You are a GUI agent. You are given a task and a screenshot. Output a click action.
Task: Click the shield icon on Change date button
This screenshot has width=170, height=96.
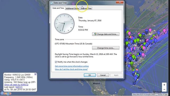(95, 34)
